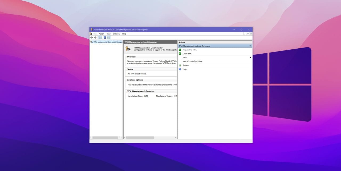Click the Back arrow in the toolbar
Screen dimensions: 341x171
pos(92,38)
